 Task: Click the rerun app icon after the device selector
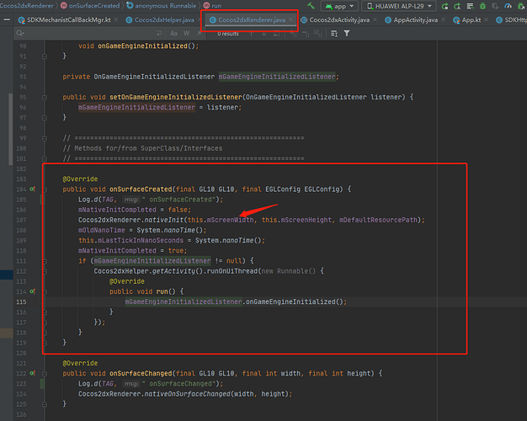point(444,6)
